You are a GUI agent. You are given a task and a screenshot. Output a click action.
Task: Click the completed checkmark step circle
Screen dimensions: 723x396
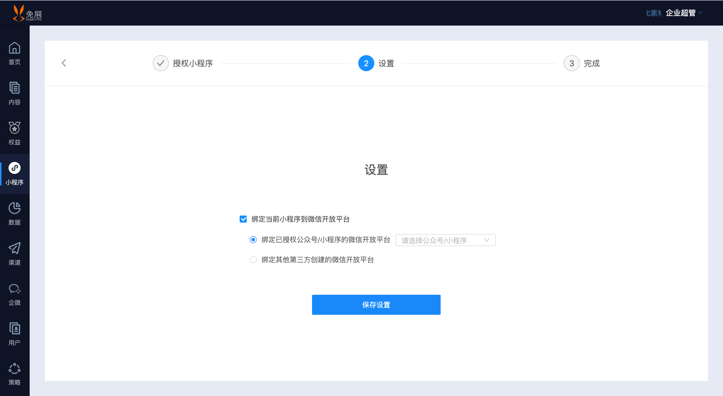point(161,63)
